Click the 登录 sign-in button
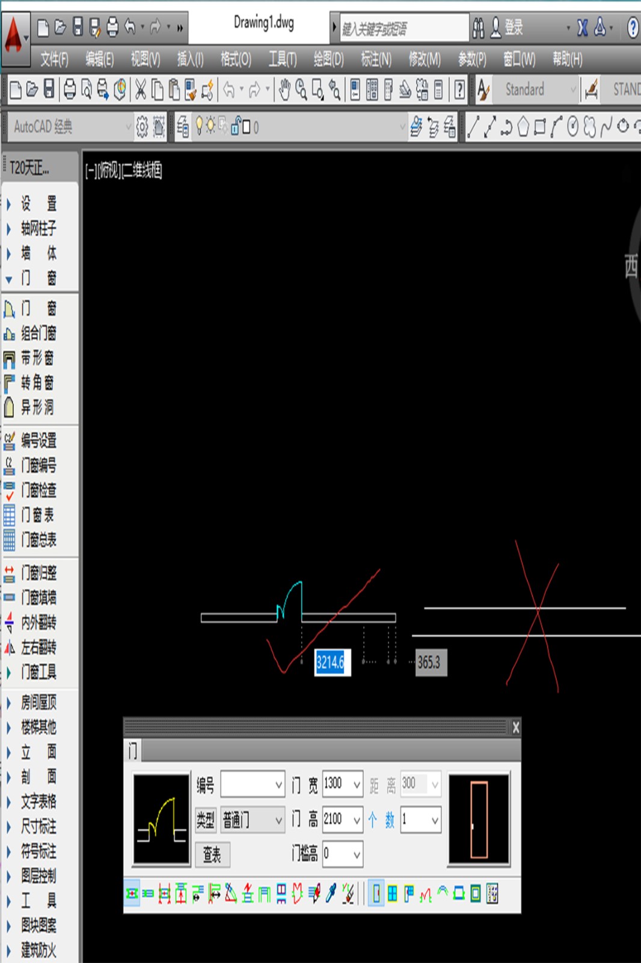This screenshot has width=641, height=963. coord(507,28)
